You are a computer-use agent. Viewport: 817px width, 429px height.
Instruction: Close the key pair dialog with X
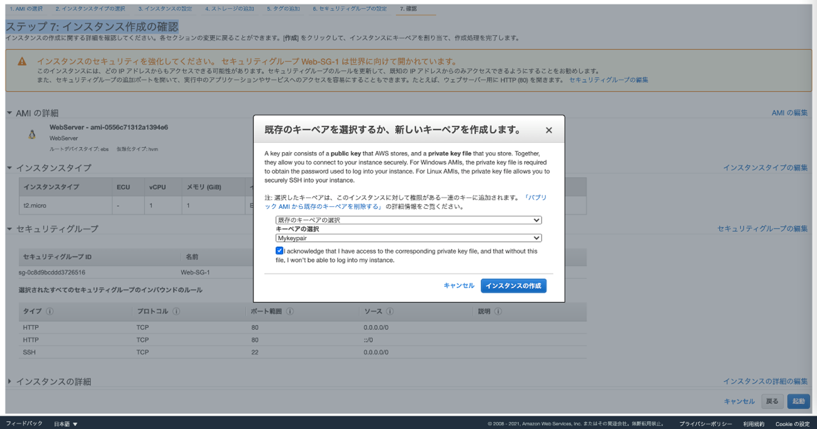pyautogui.click(x=548, y=130)
